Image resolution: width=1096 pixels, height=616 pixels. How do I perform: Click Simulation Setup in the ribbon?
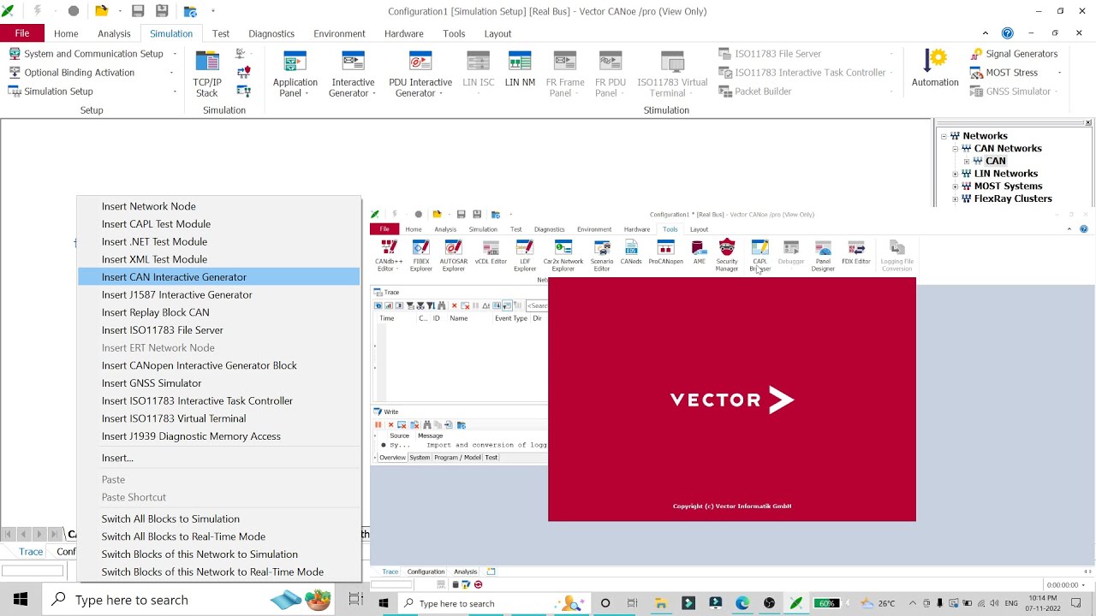pyautogui.click(x=51, y=92)
